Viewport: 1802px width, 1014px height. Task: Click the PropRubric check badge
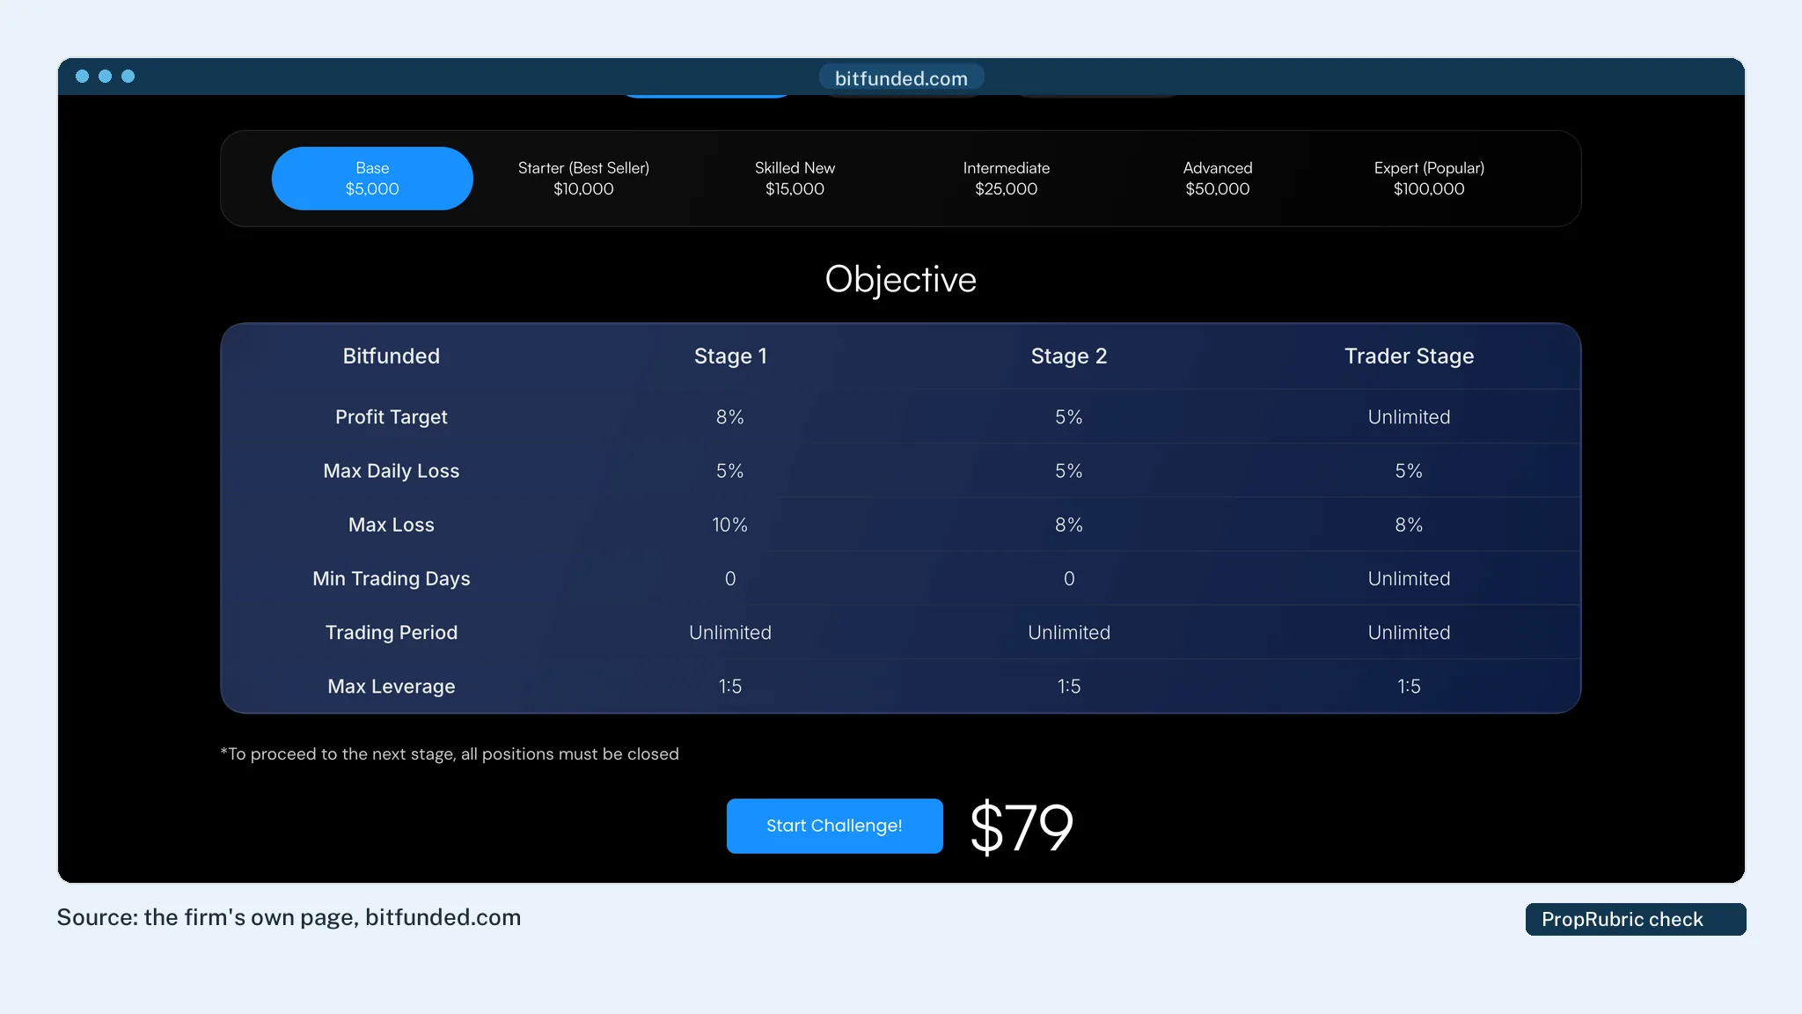[x=1635, y=919]
